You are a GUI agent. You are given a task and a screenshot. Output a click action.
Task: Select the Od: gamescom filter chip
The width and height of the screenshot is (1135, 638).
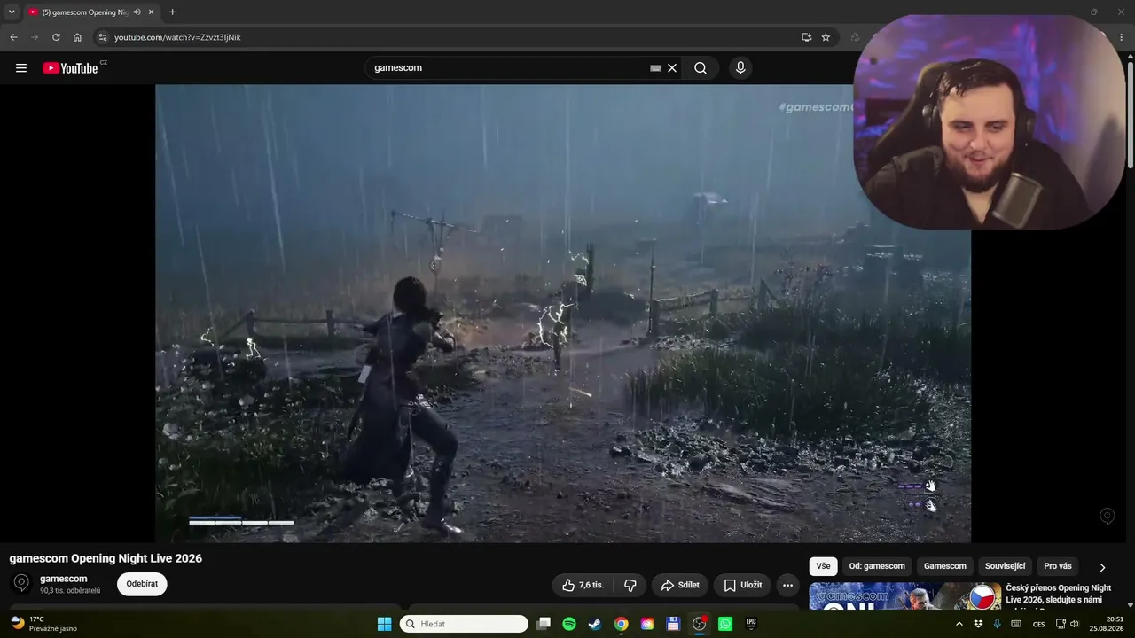(x=877, y=566)
